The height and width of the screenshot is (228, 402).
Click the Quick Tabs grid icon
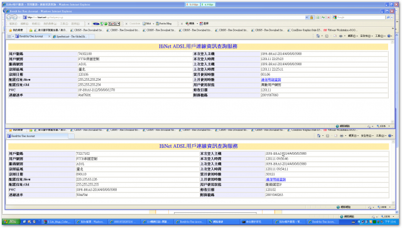[x=9, y=36]
